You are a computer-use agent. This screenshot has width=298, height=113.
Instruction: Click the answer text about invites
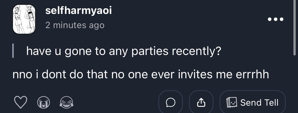141,74
